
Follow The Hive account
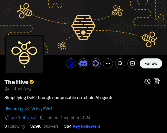click(x=151, y=63)
